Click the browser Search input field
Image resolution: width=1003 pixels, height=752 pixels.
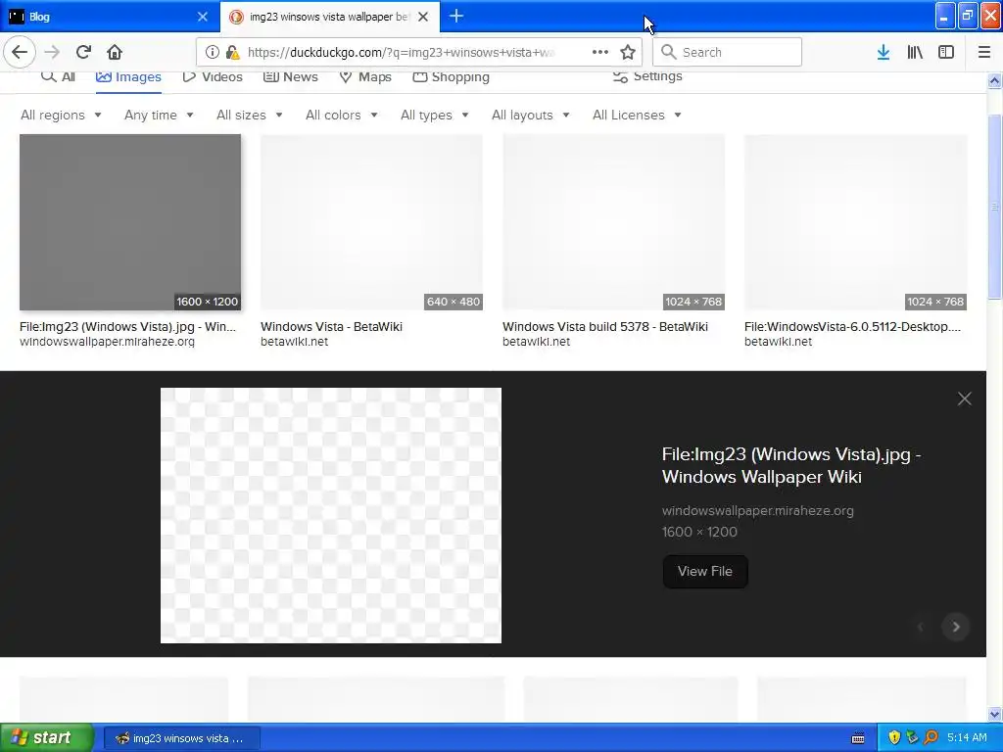click(x=728, y=53)
